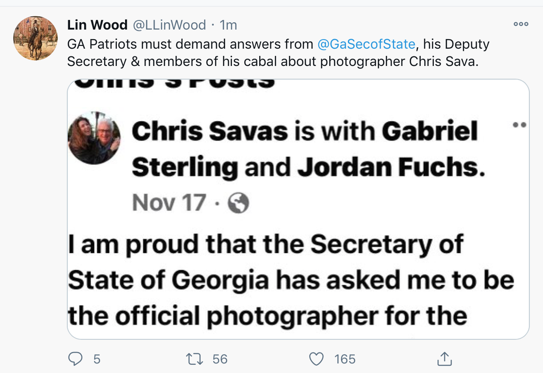Click the Chris Savas profile photo in image
543x373 pixels.
94,137
